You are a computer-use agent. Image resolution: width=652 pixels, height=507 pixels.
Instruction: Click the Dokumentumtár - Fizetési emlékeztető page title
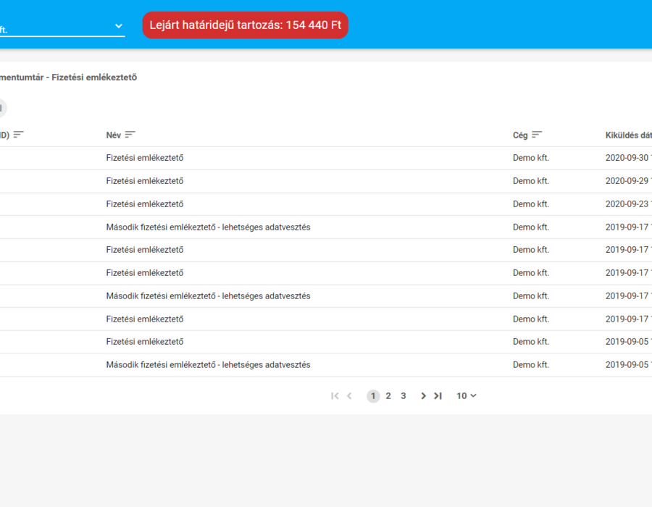click(x=68, y=77)
